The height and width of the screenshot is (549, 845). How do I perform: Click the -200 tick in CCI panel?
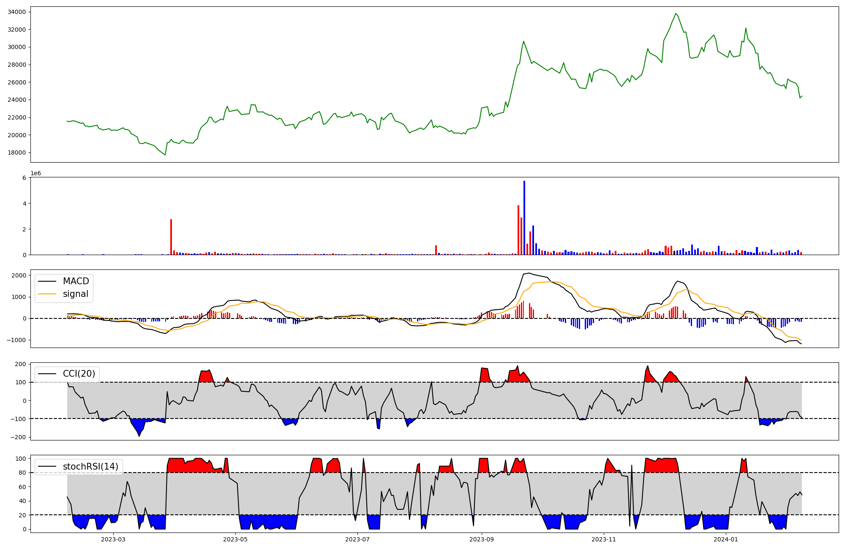[x=18, y=437]
